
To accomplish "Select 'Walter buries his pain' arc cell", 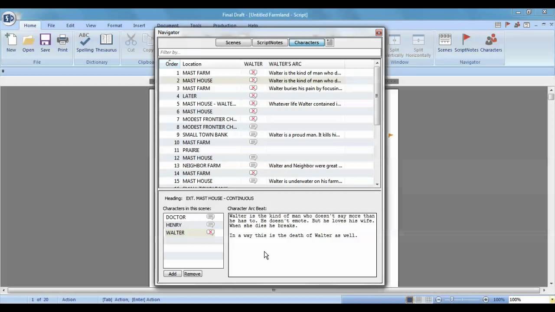I will point(305,88).
